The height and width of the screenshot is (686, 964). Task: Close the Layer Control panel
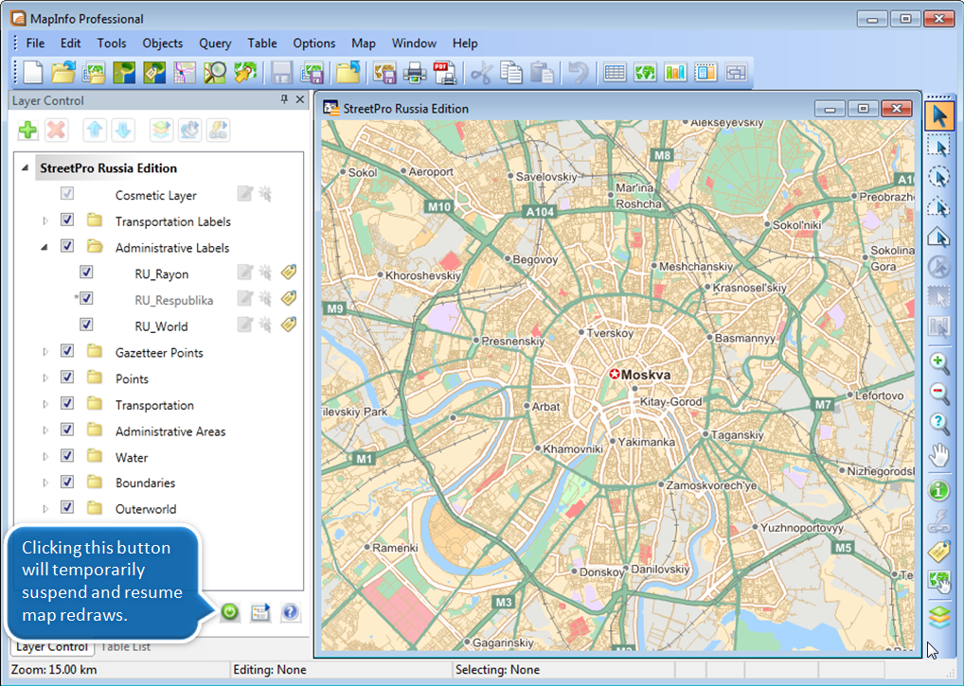coord(300,99)
